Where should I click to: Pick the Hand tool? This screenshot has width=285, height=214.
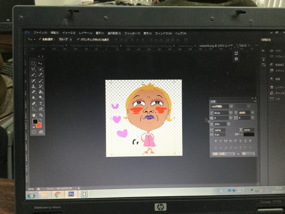point(34,114)
